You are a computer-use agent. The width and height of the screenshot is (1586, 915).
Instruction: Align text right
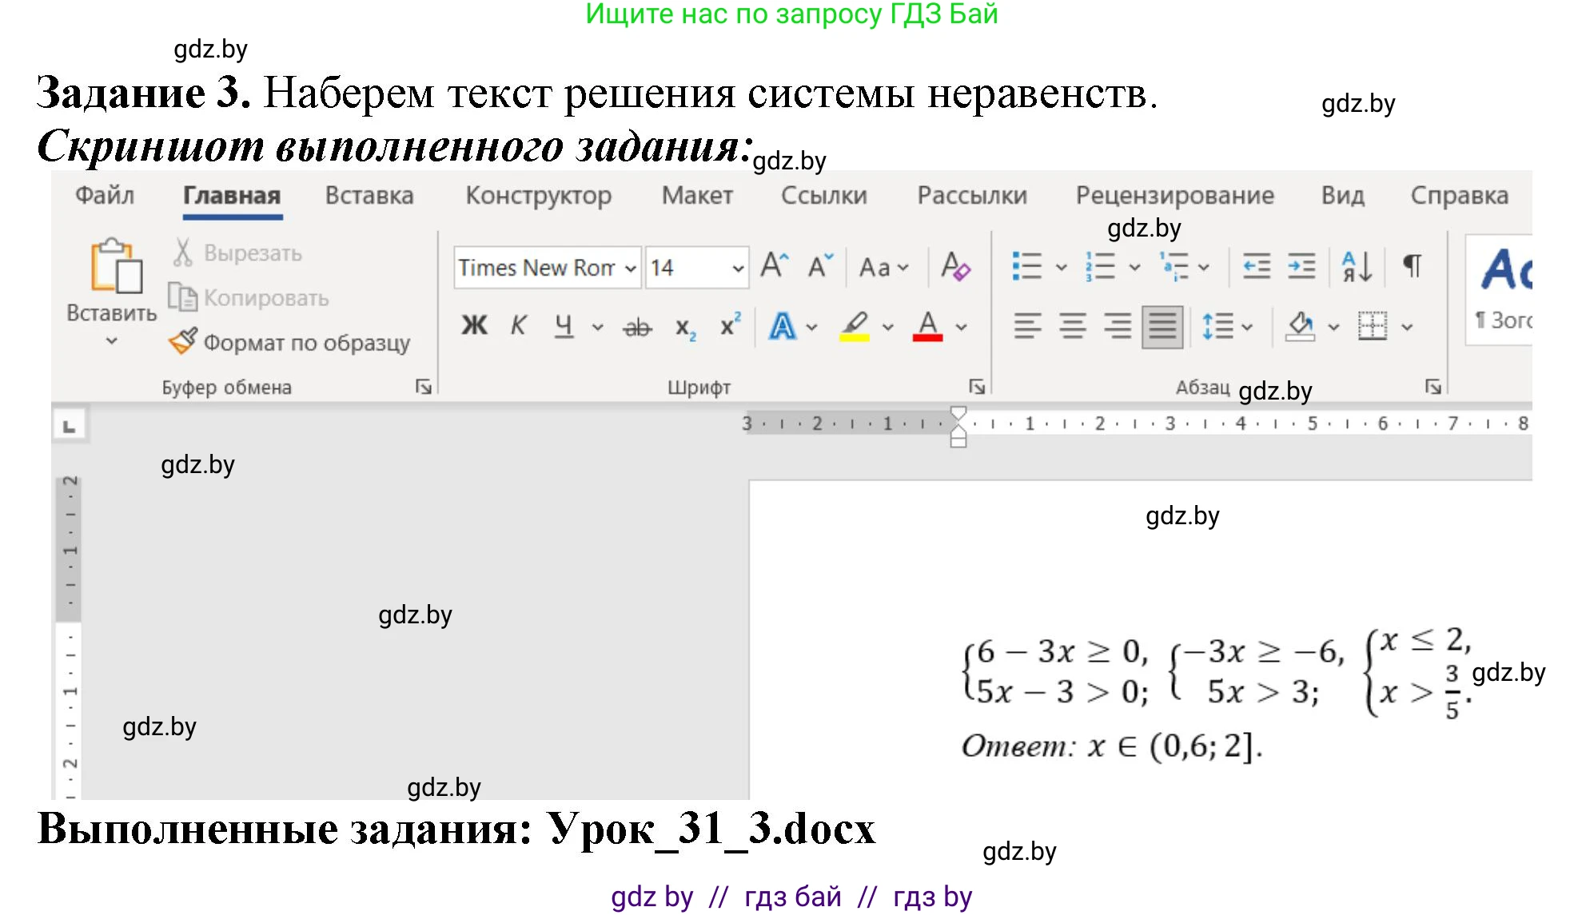pyautogui.click(x=1118, y=326)
